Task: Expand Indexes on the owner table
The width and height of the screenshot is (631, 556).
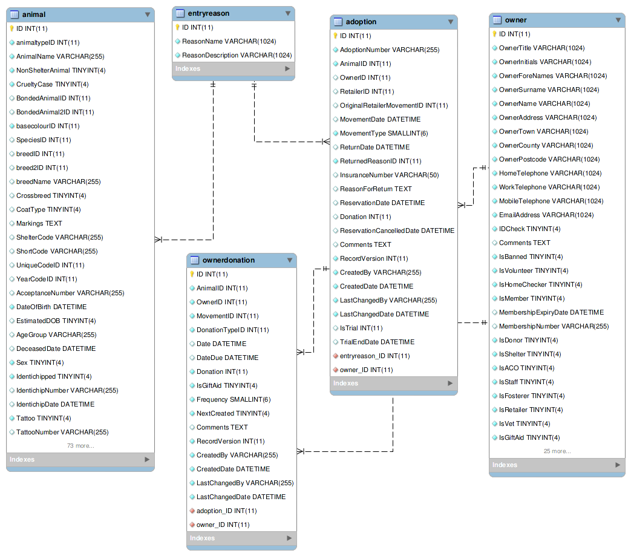Action: (555, 465)
